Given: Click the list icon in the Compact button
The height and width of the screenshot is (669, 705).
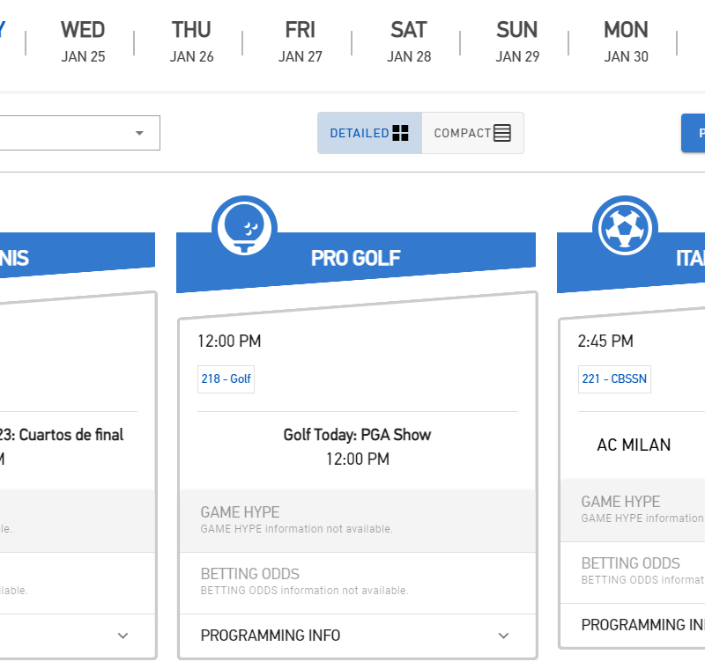Looking at the screenshot, I should coord(501,132).
